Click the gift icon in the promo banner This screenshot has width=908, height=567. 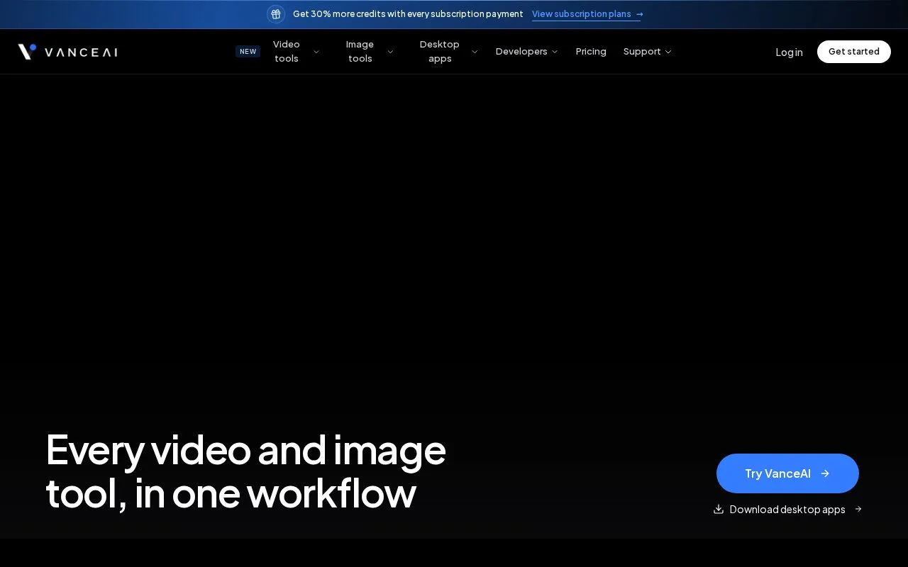(276, 14)
